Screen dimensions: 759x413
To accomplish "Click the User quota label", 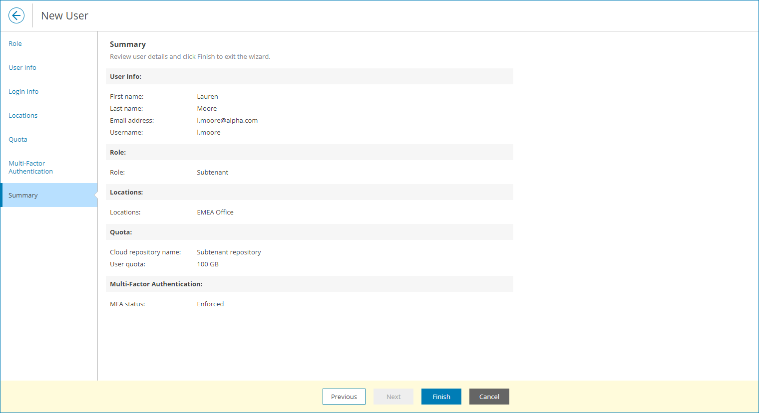I will point(127,264).
